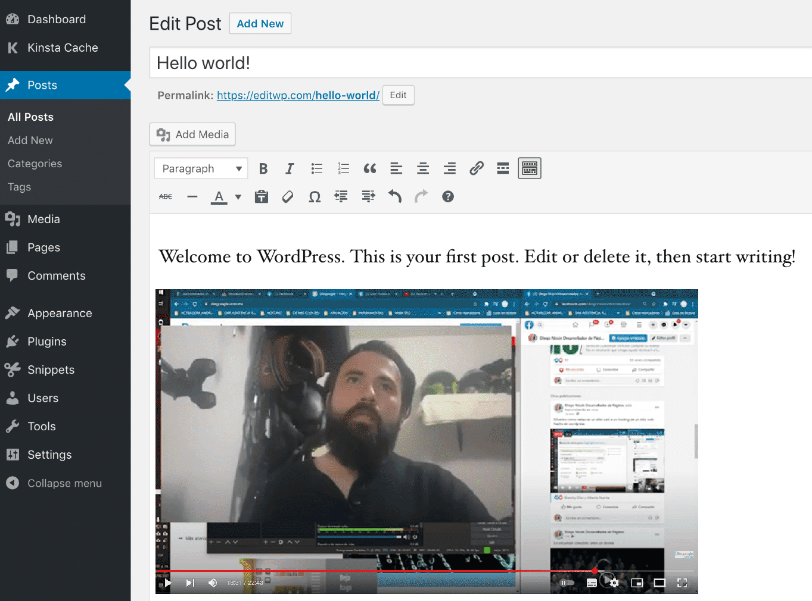Image resolution: width=812 pixels, height=601 pixels.
Task: Open Dashboard in the sidebar
Action: click(65, 19)
